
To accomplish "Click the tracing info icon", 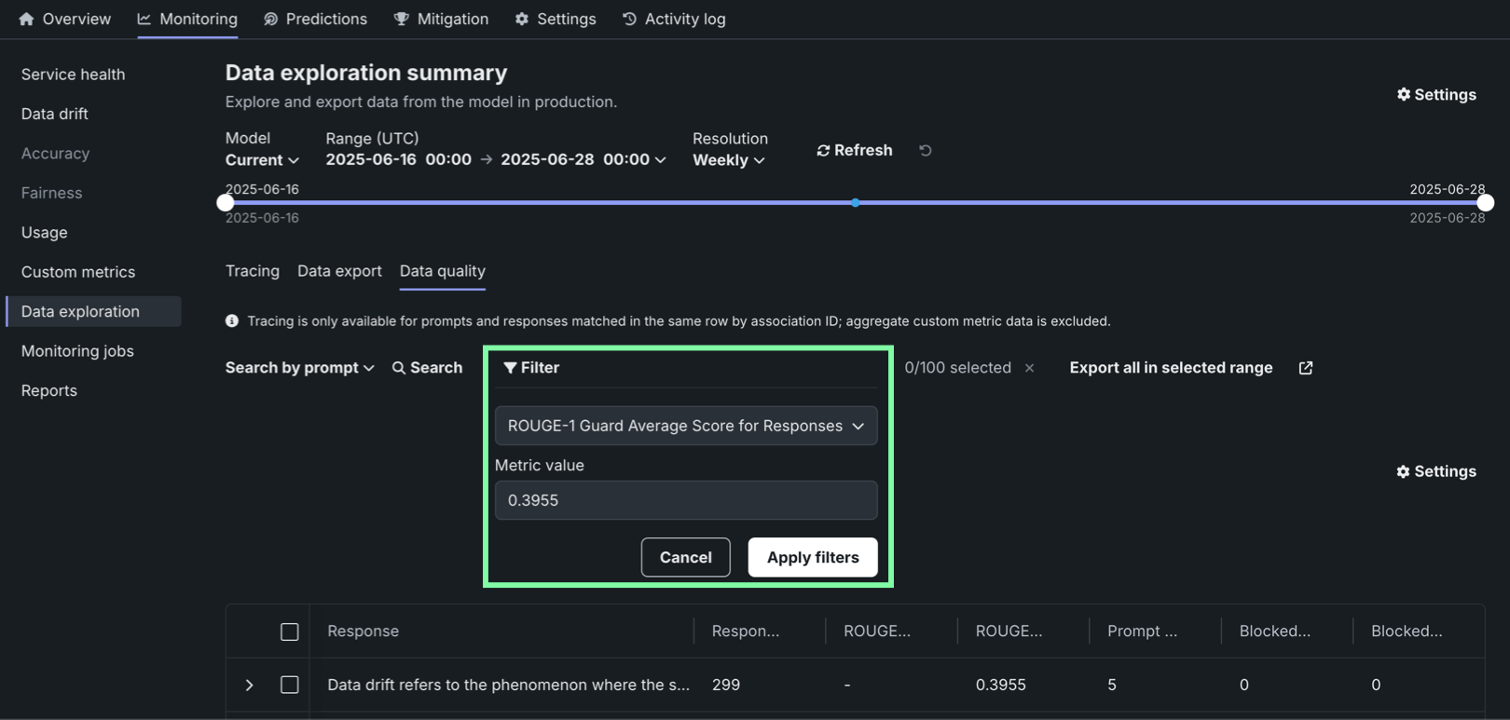I will 232,321.
